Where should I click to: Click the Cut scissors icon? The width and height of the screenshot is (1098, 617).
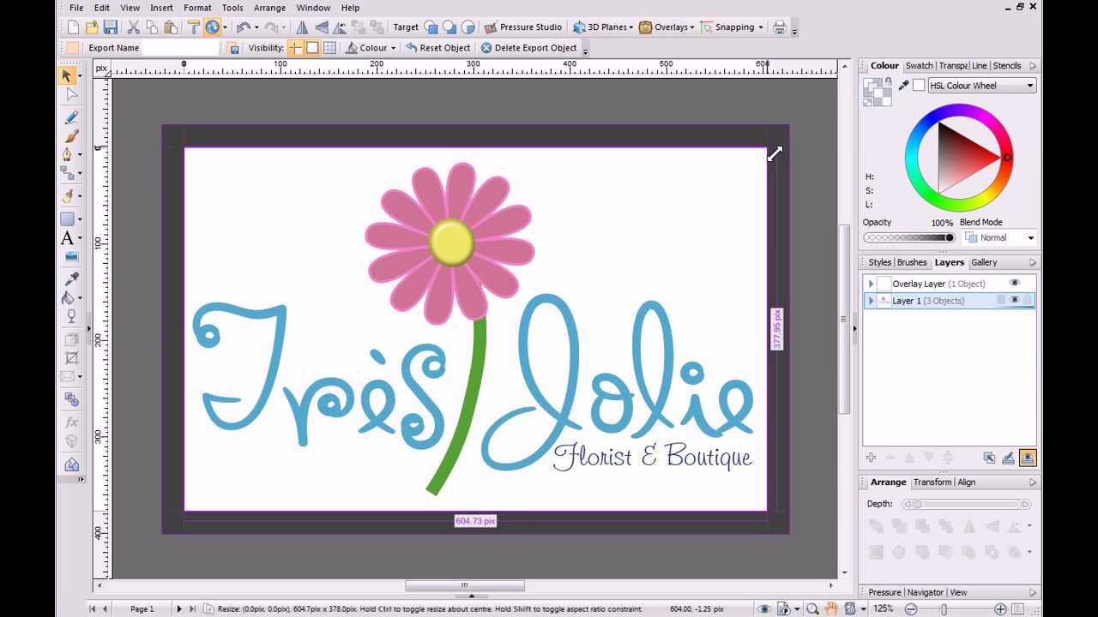pyautogui.click(x=133, y=27)
